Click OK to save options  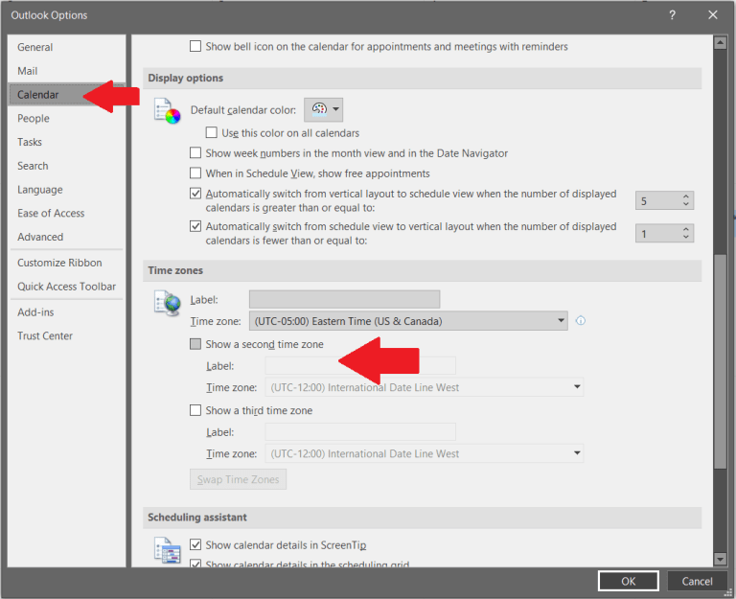point(628,581)
